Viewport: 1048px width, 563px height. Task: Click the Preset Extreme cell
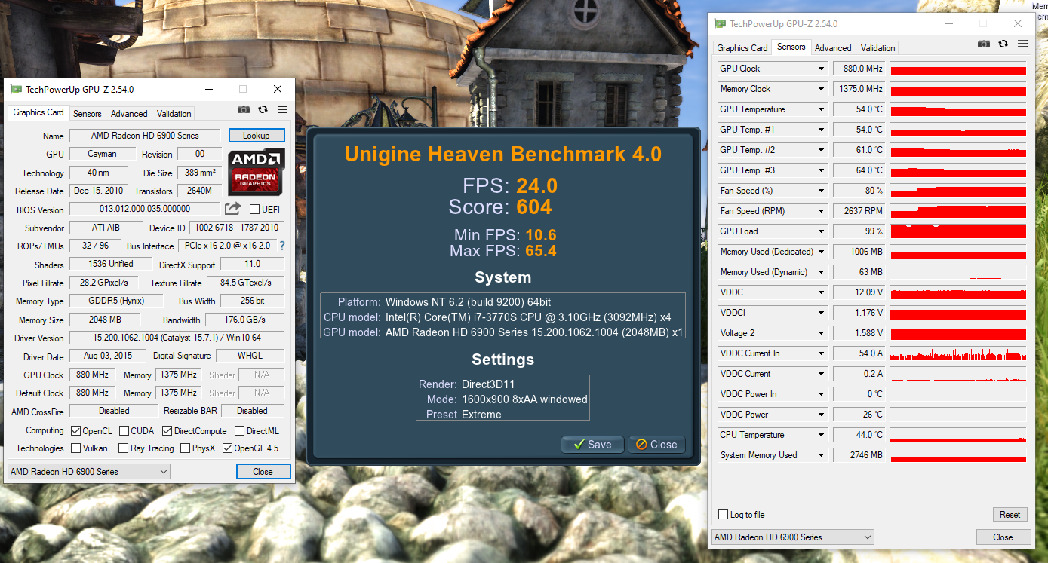pos(524,415)
